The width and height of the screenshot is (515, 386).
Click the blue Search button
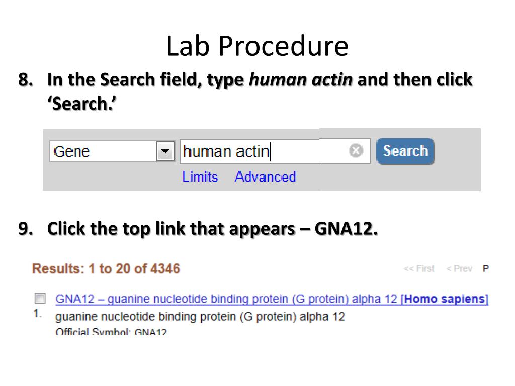tap(405, 151)
